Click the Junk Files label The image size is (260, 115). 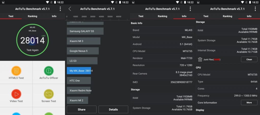[x=212, y=60]
